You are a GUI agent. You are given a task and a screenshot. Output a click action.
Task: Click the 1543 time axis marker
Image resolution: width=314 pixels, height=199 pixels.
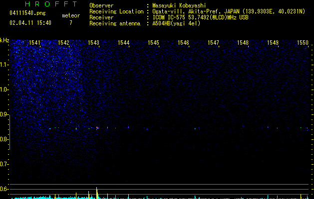coord(93,43)
